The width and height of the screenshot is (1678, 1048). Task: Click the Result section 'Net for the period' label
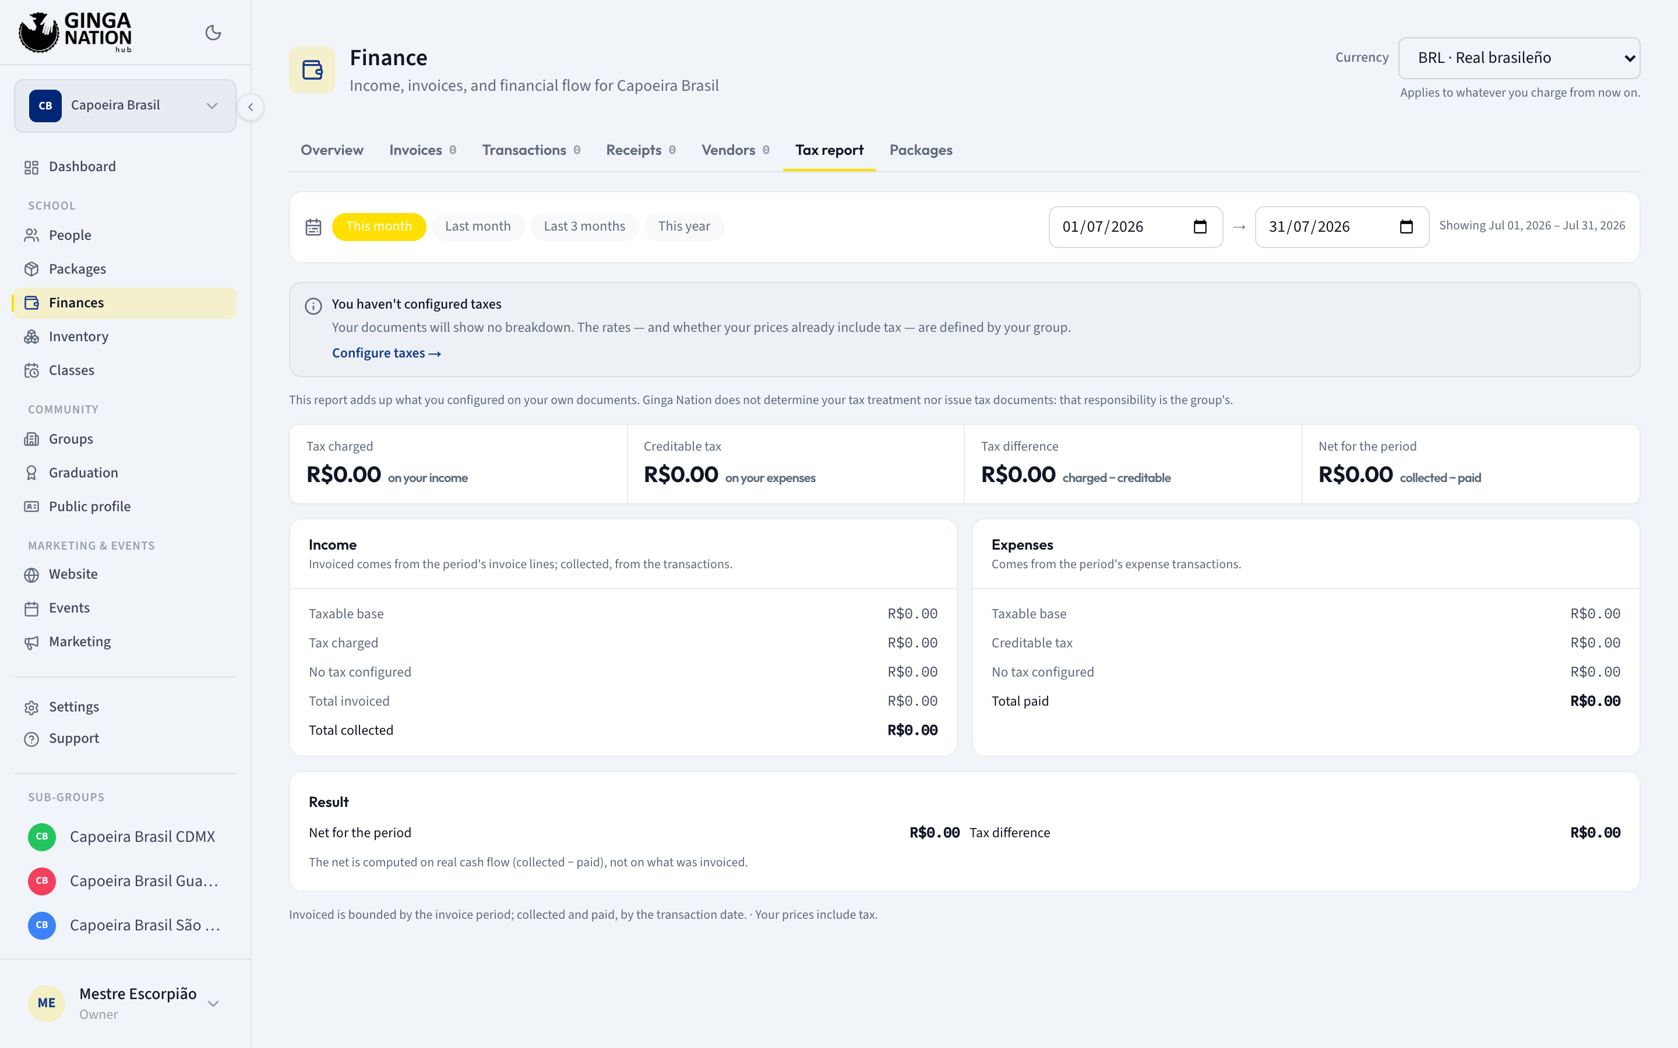tap(360, 833)
